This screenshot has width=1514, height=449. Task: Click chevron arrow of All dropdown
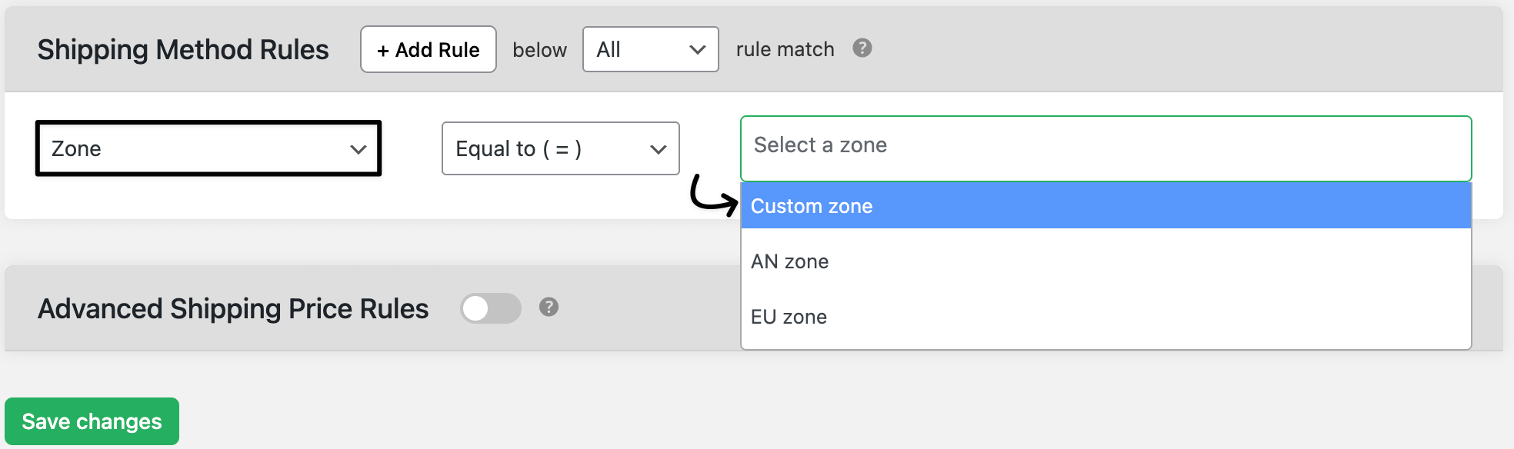click(698, 50)
